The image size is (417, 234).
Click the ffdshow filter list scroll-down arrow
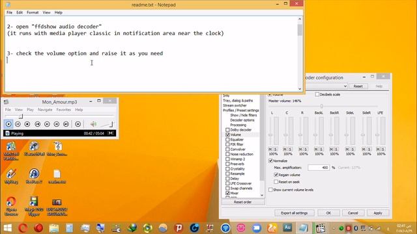pyautogui.click(x=262, y=195)
